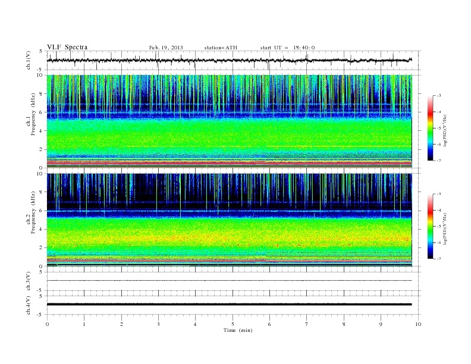Click the ch.2 spectrogram plot
Image resolution: width=471 pixels, height=364 pixels.
point(229,220)
